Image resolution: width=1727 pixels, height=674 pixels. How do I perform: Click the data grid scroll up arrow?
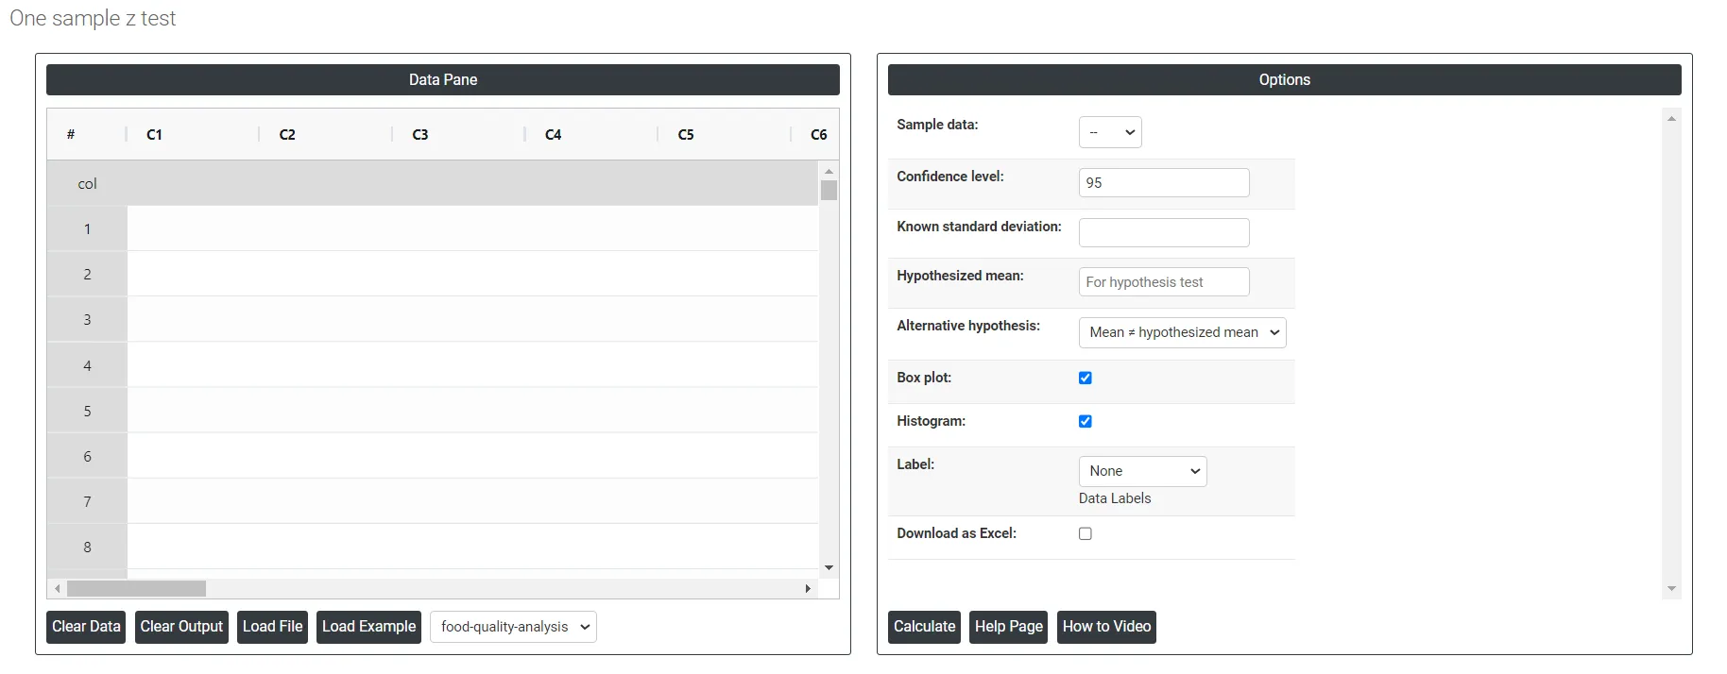(x=829, y=172)
